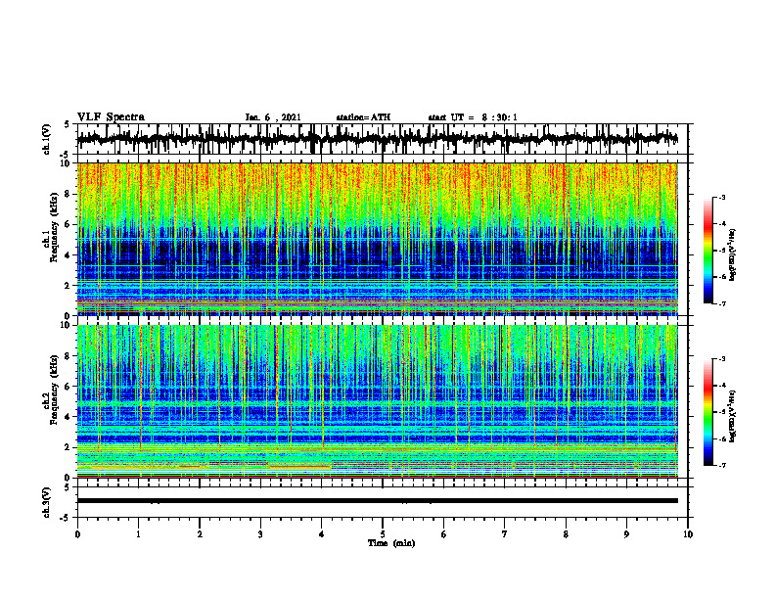Click the ch.1 voltage waveform trace

[x=377, y=139]
